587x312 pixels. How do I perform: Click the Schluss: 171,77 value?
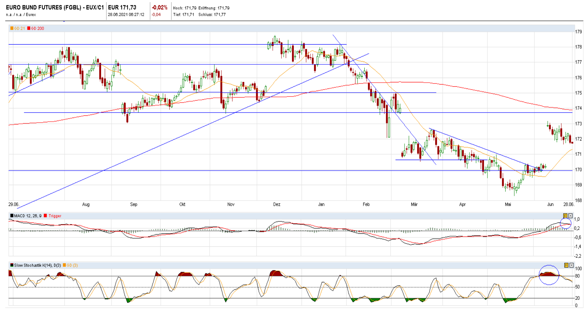click(212, 15)
